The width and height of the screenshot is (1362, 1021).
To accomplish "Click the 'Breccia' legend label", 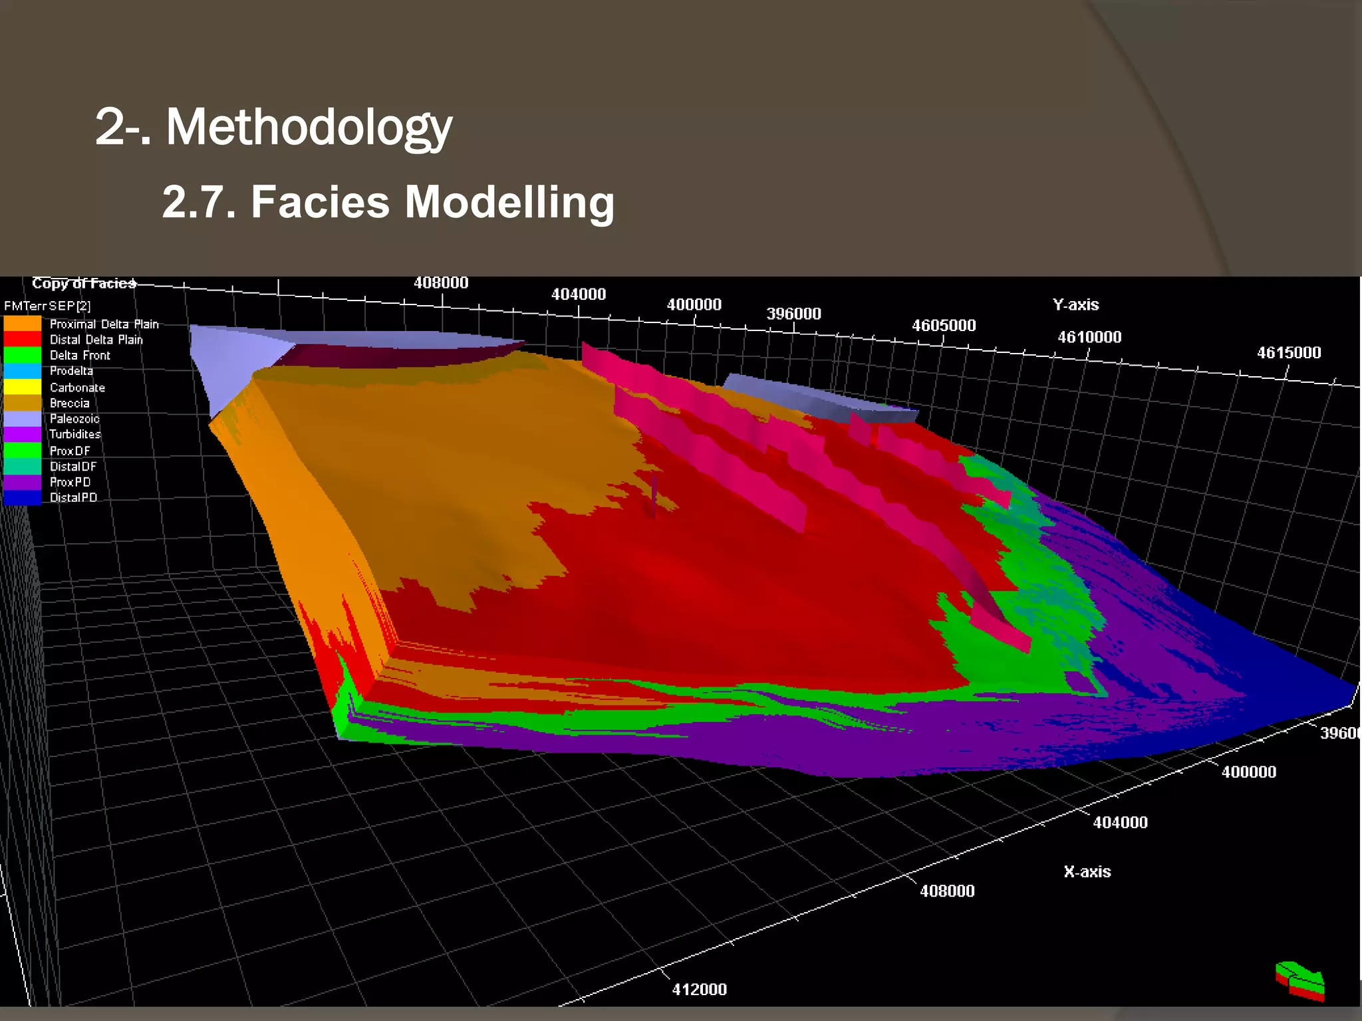I will point(69,403).
